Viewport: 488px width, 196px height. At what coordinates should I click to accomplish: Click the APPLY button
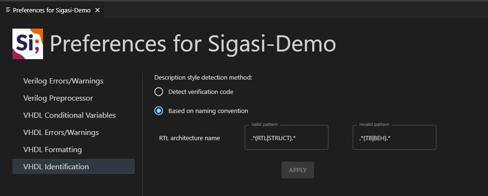click(297, 170)
